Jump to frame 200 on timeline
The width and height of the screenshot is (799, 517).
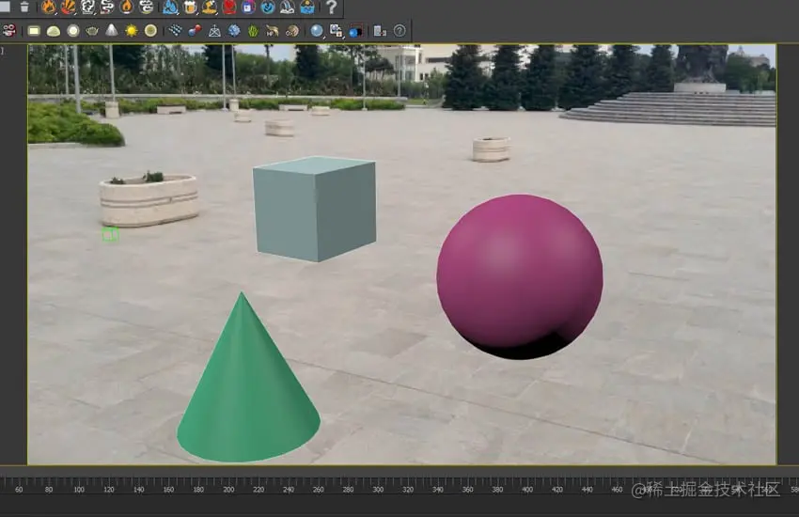[x=228, y=490]
